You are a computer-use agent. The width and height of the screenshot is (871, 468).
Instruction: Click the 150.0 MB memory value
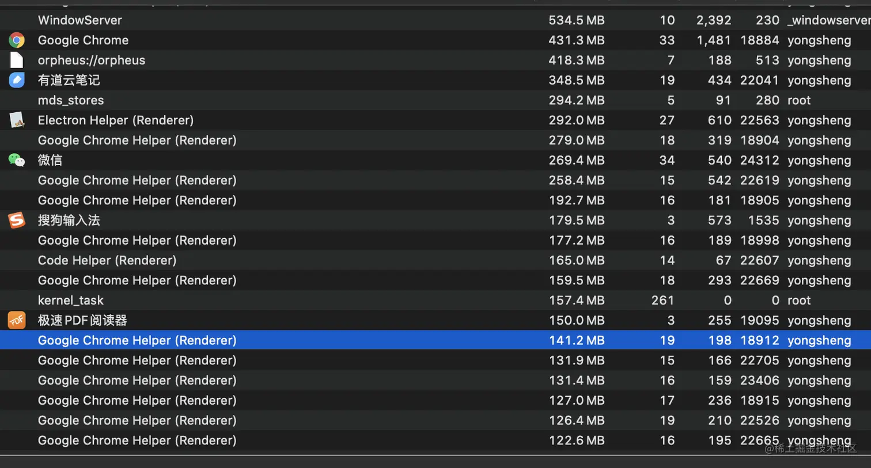coord(577,320)
